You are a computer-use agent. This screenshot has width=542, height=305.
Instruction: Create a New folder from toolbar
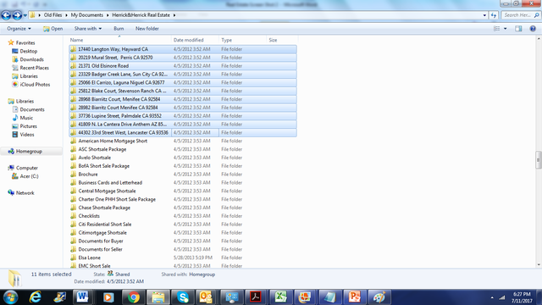(147, 29)
